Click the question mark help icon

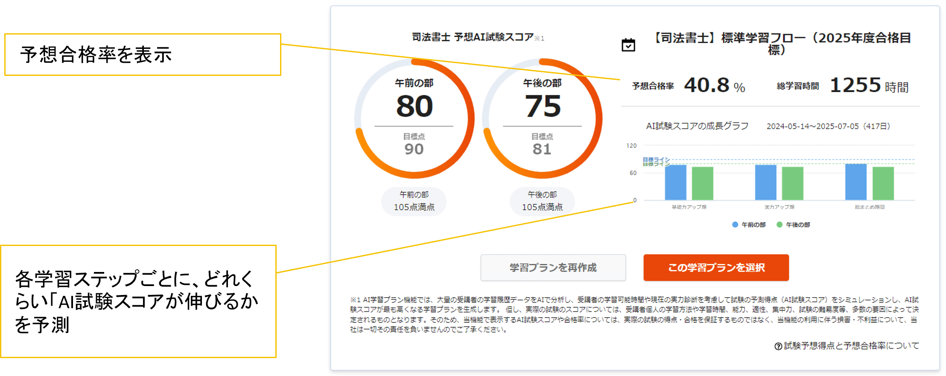pos(778,346)
